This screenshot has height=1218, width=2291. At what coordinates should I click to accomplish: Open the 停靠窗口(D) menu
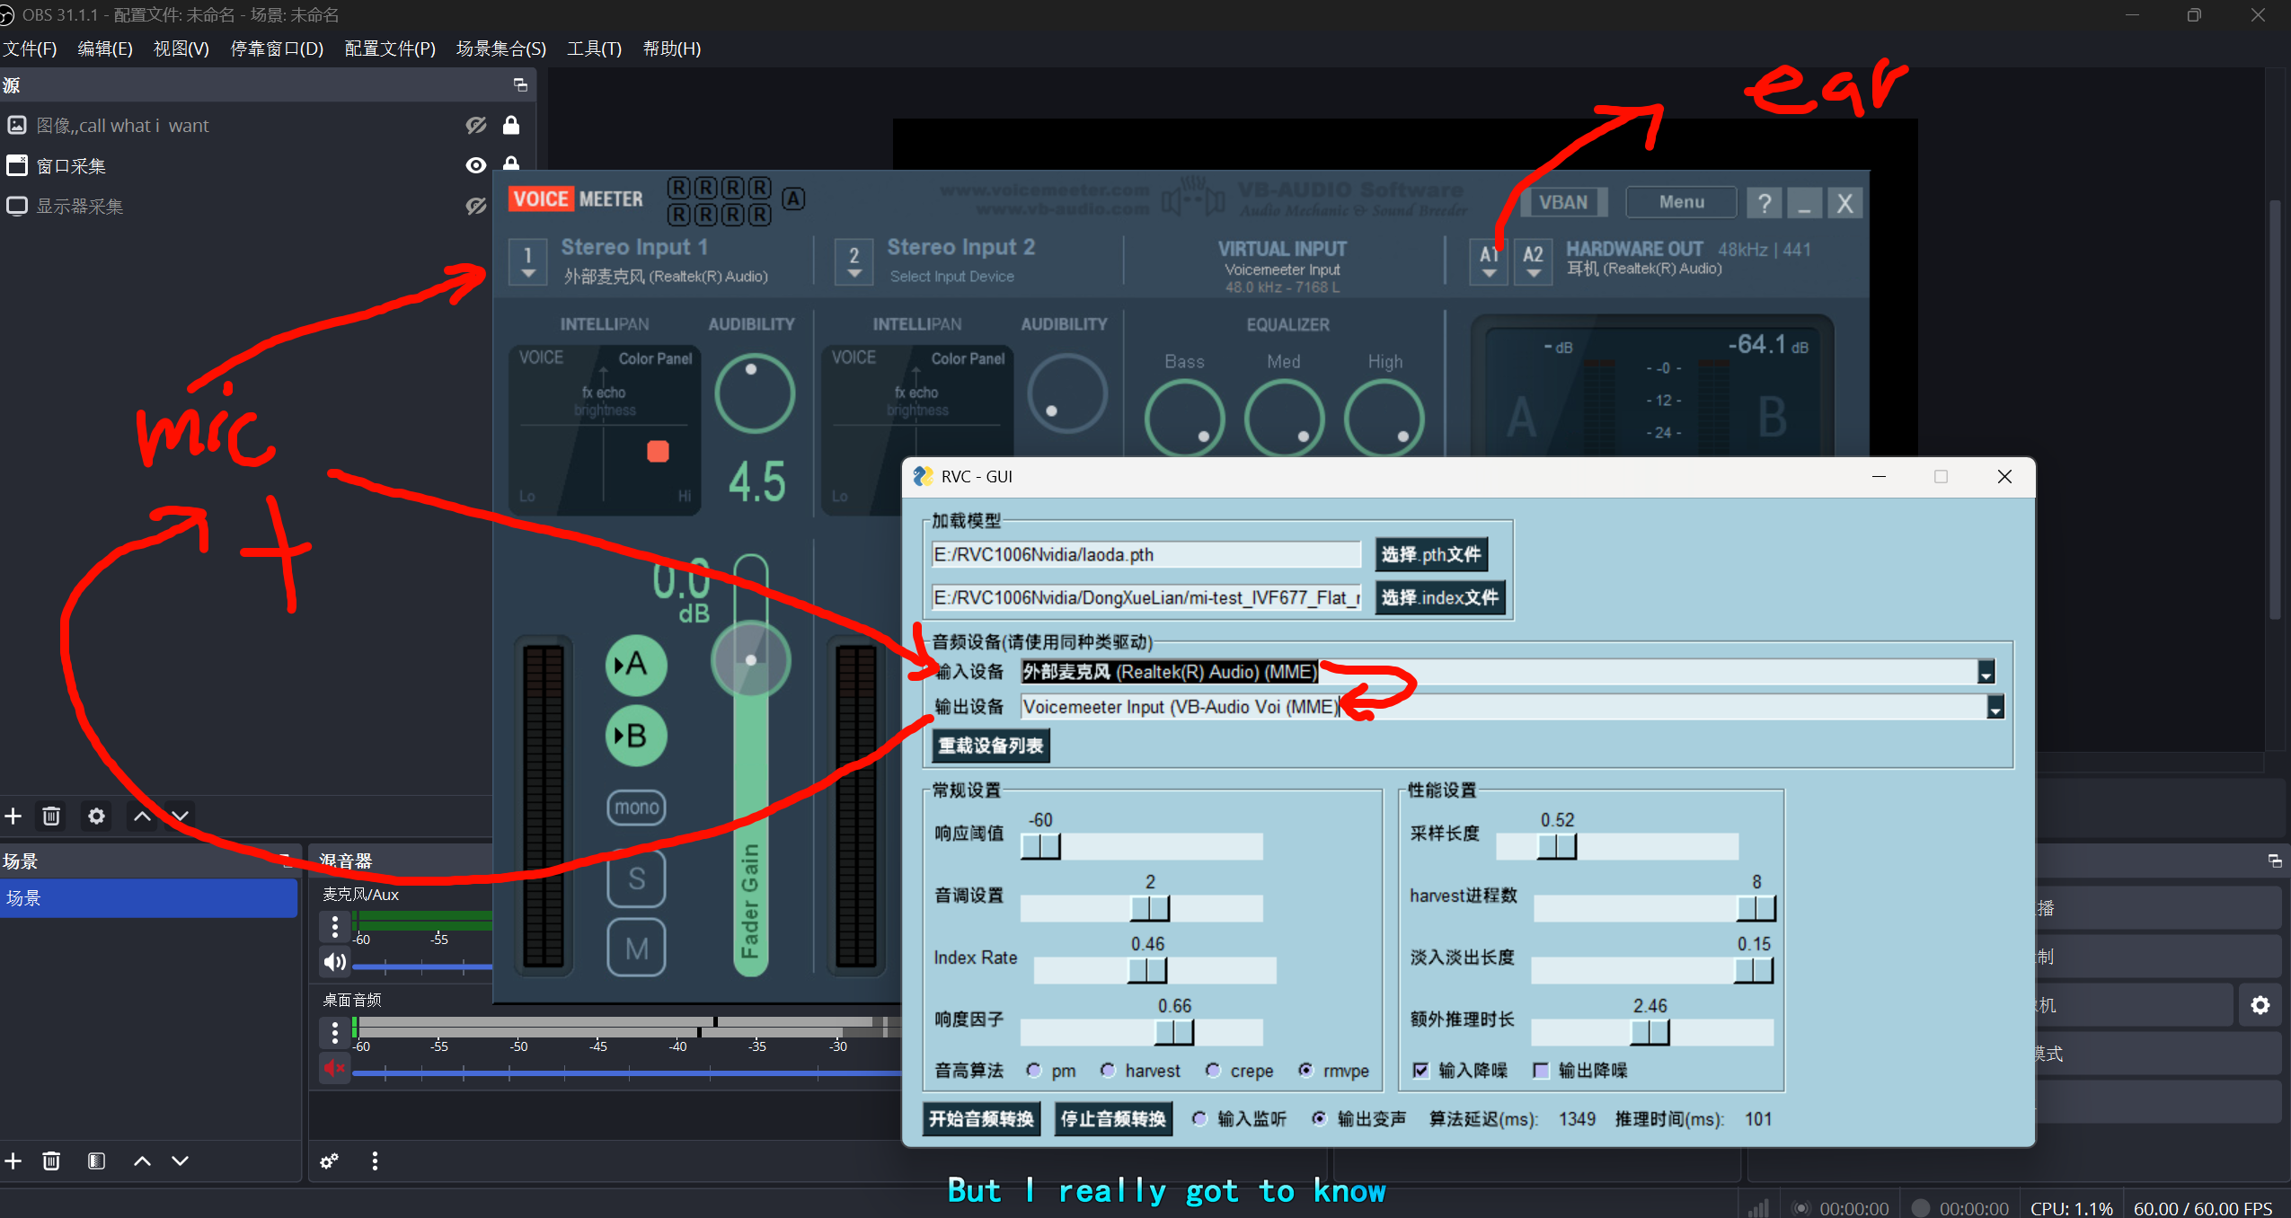[x=277, y=49]
